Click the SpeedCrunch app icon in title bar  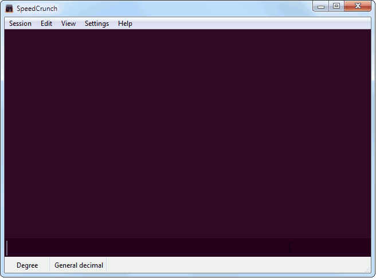click(x=9, y=9)
